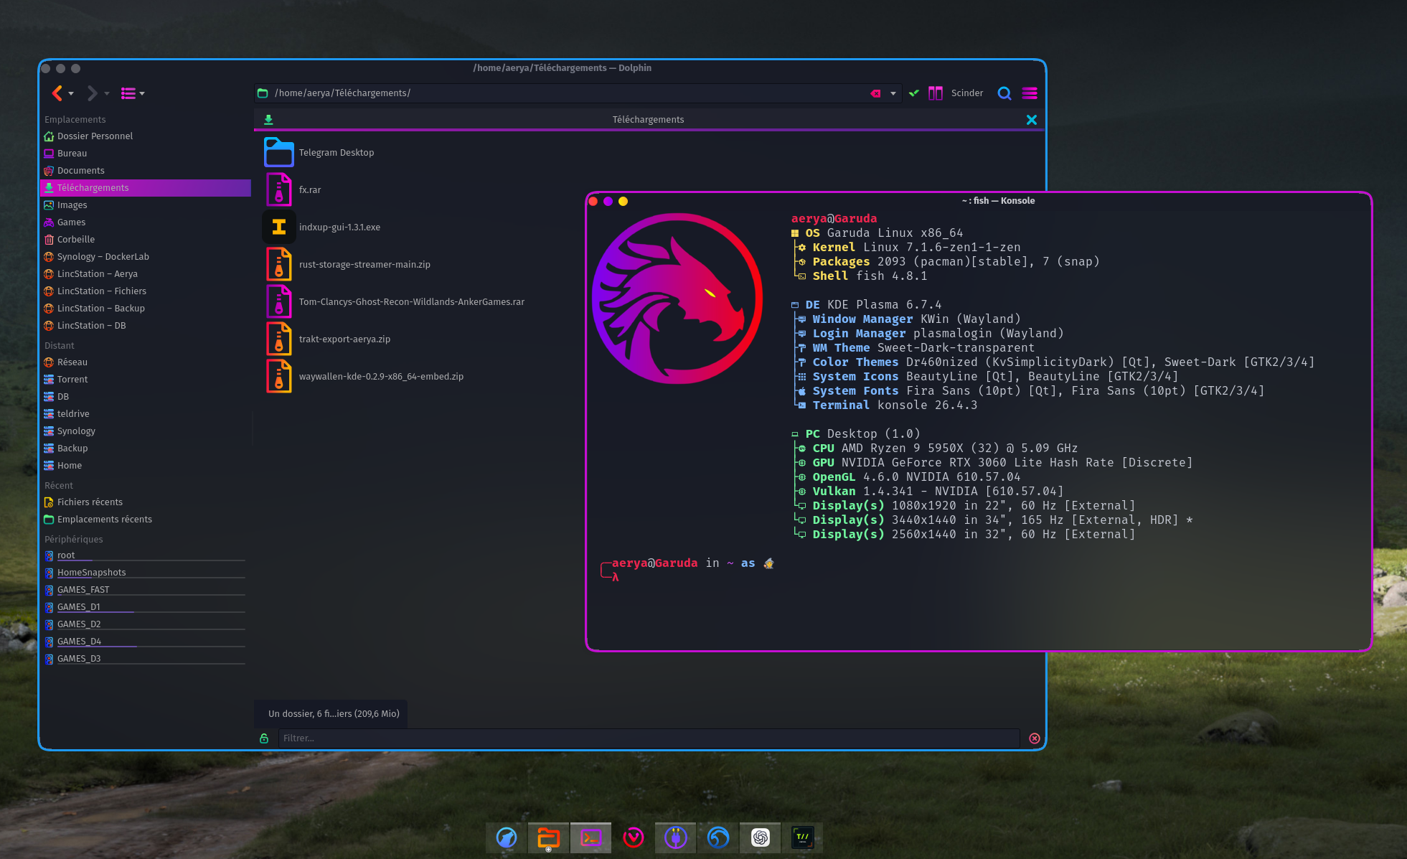Open the blue wave icon in the dock

tap(717, 837)
